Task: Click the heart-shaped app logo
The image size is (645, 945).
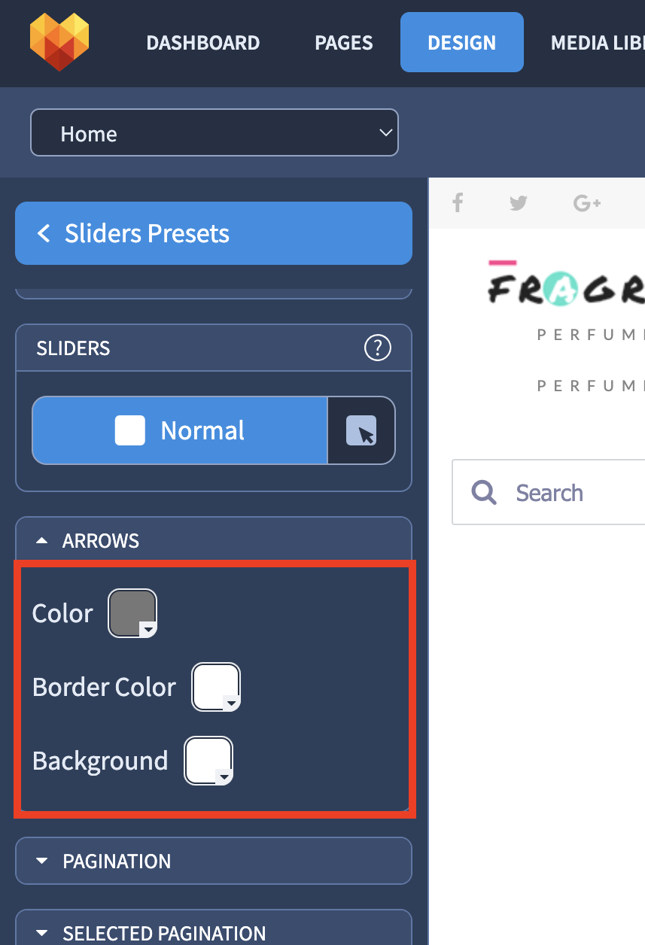Action: pyautogui.click(x=59, y=42)
